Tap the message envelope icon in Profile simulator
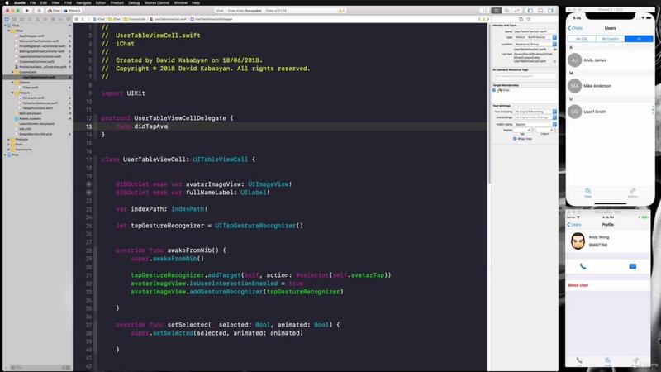The height and width of the screenshot is (372, 661). coord(632,266)
